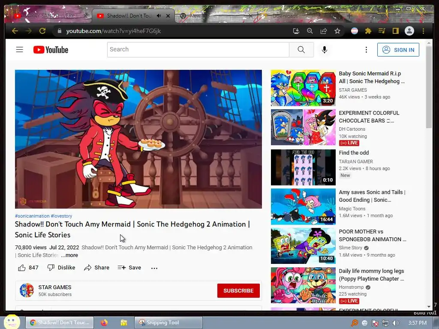
Task: Mute the tab via speaker icon
Action: (x=159, y=16)
